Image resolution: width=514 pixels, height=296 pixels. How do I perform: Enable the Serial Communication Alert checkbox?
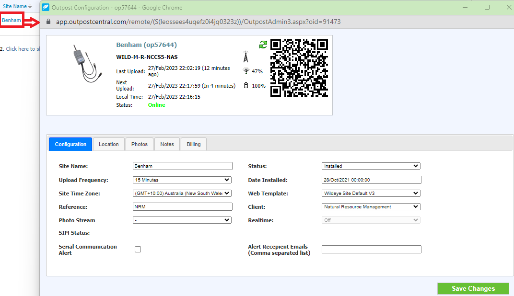pyautogui.click(x=138, y=249)
